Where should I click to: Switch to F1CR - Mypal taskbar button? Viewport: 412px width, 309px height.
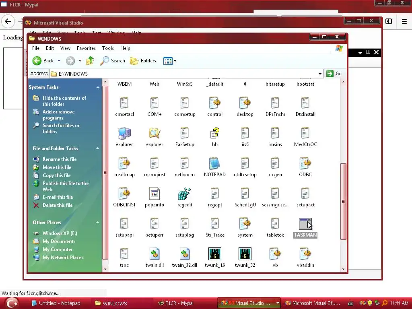[175, 303]
